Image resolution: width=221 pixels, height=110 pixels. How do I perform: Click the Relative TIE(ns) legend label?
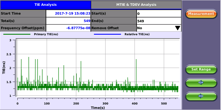tap(137, 34)
